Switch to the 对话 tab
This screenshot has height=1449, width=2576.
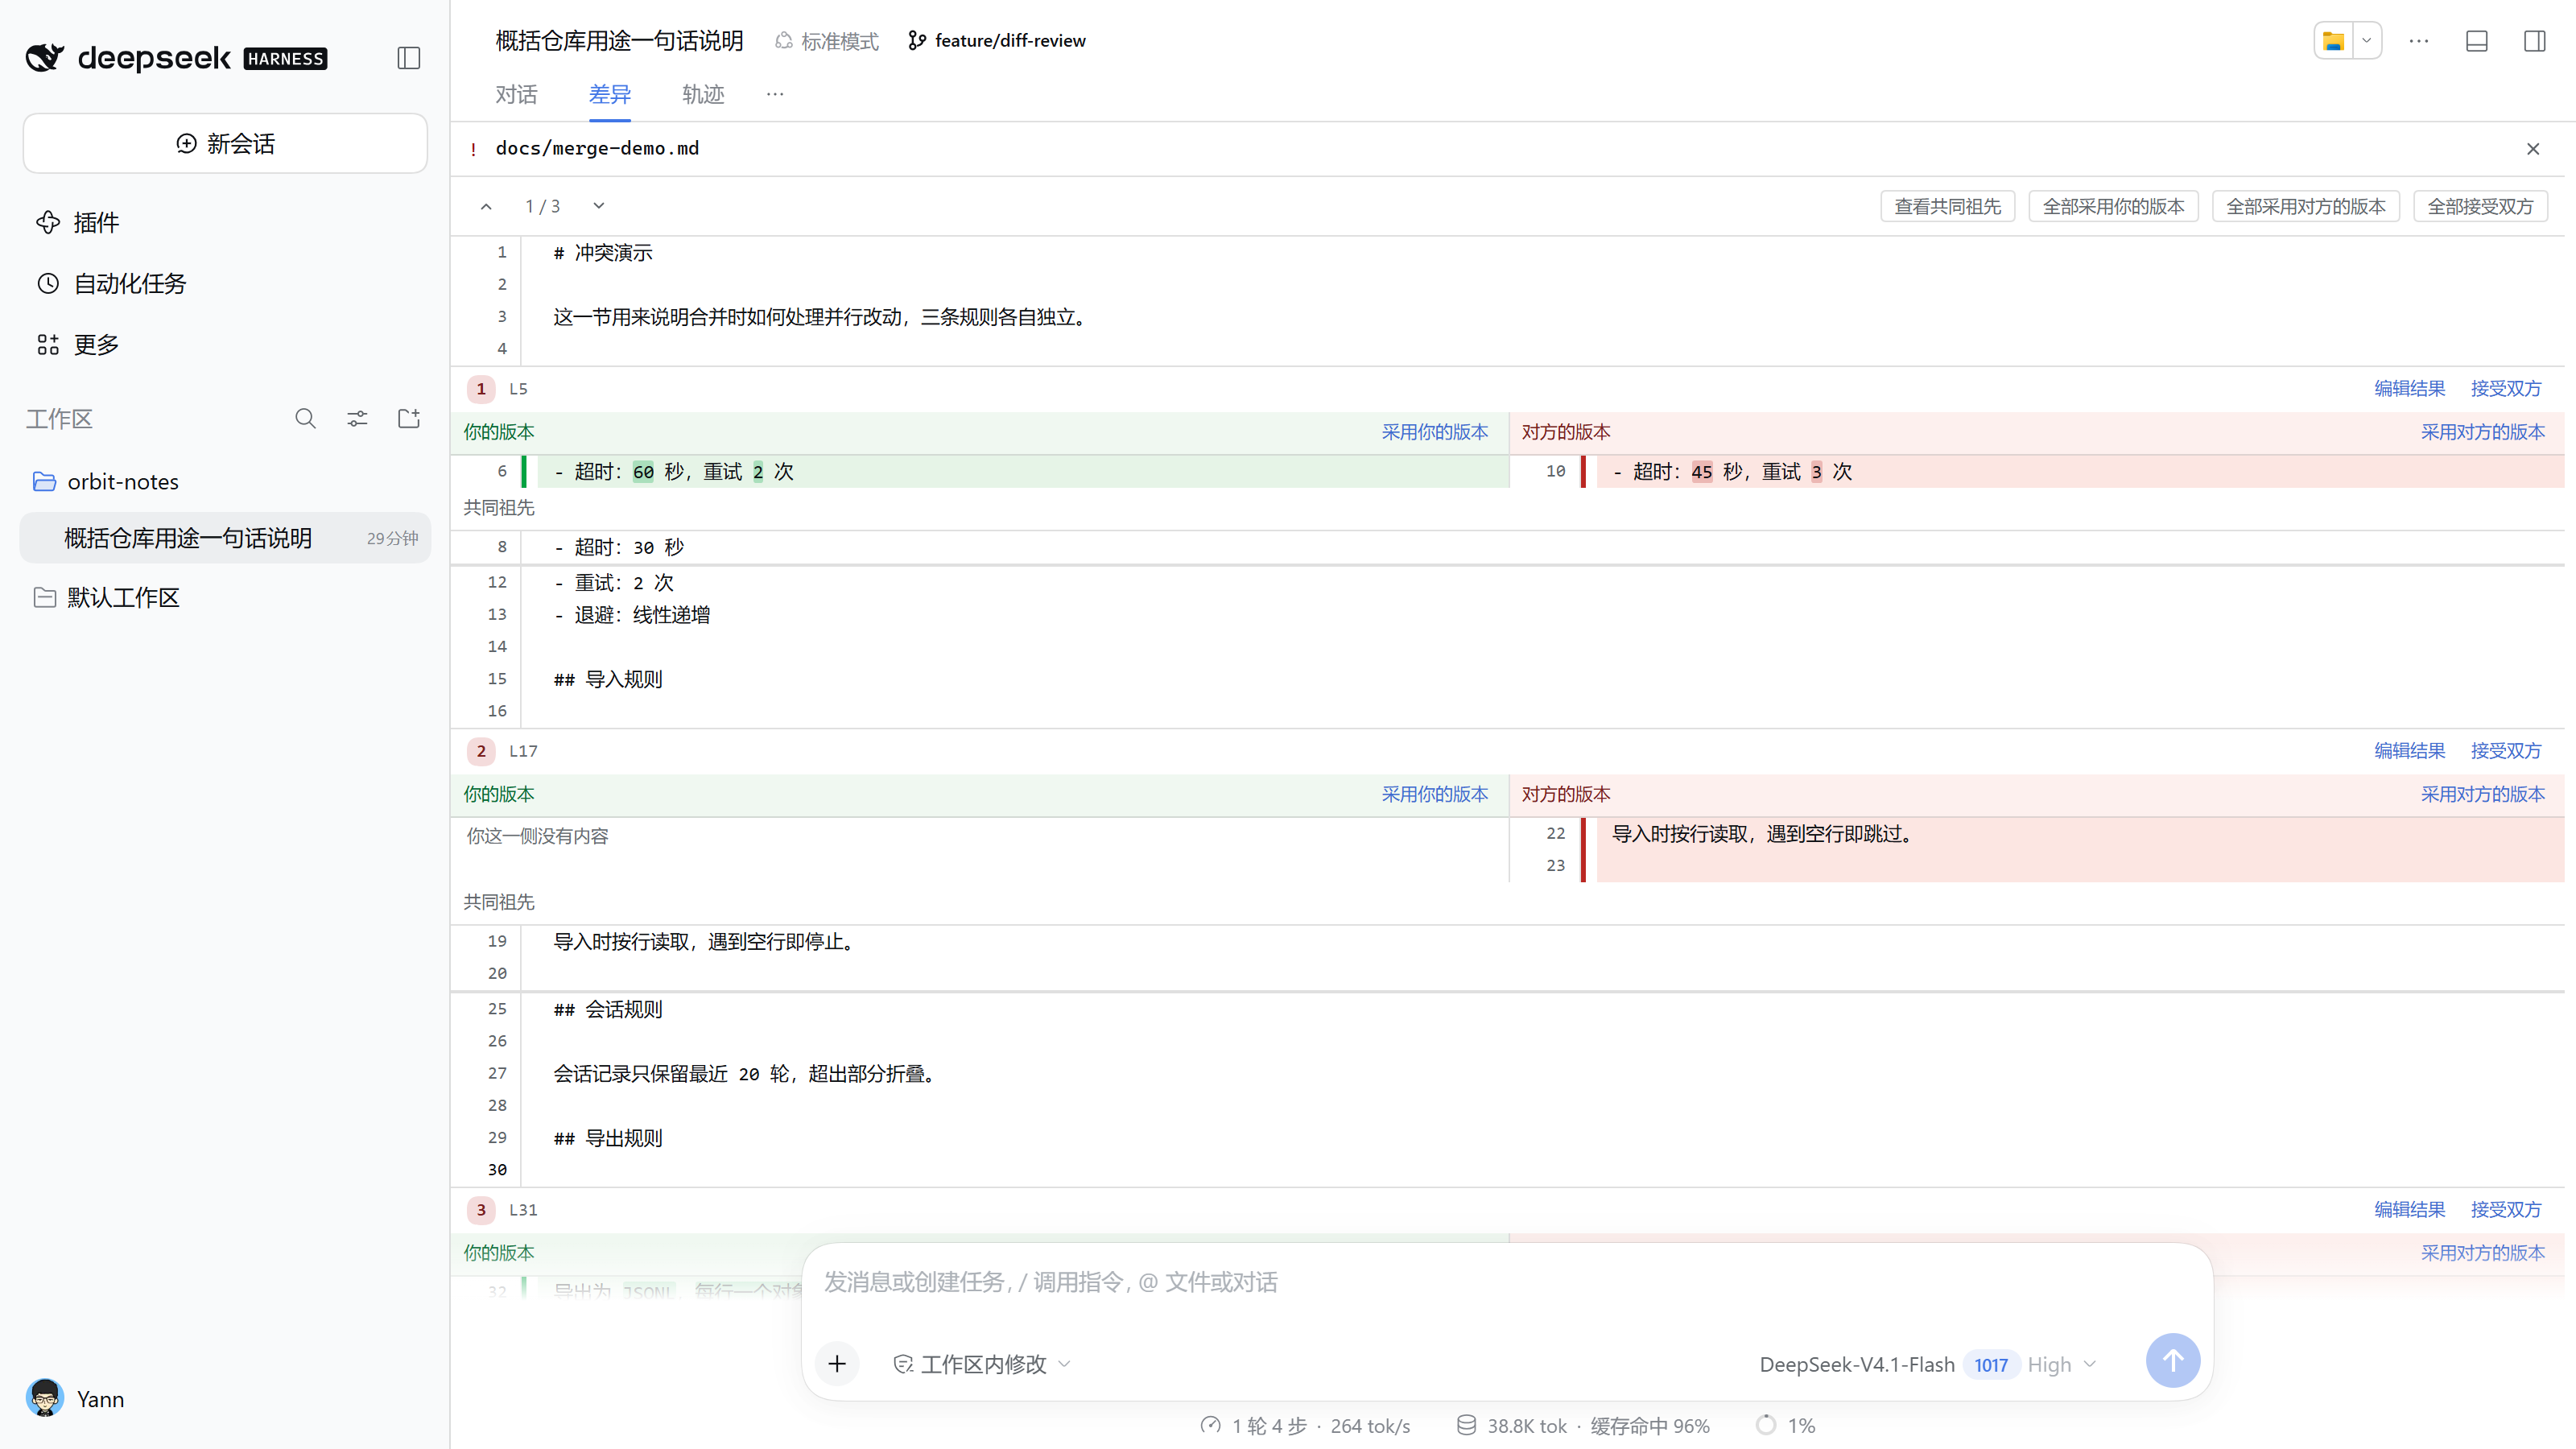tap(516, 94)
